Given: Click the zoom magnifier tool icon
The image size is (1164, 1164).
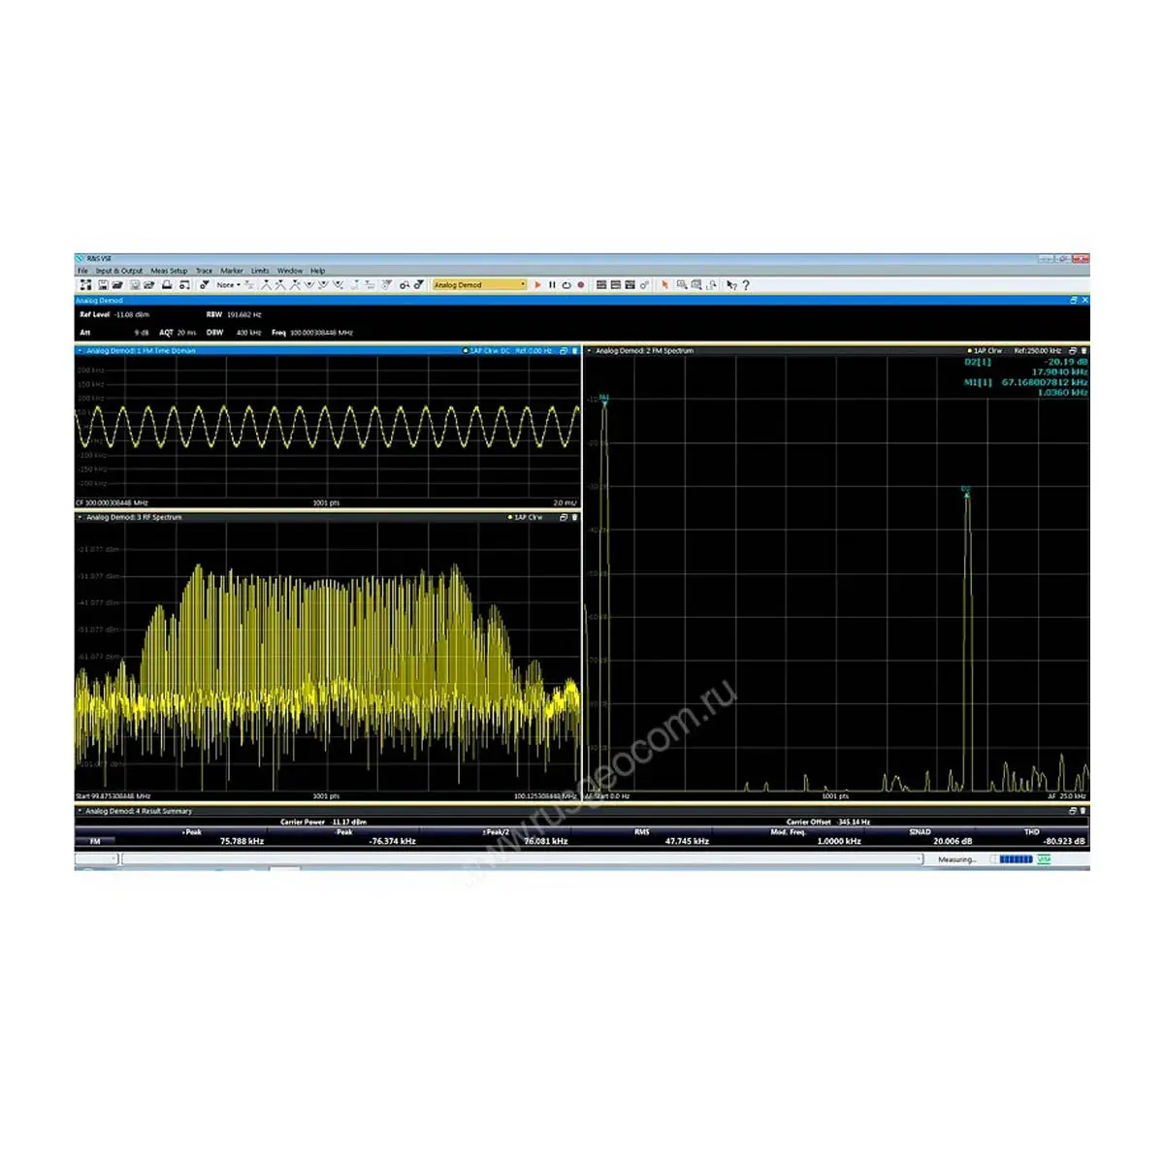Looking at the screenshot, I should click(x=682, y=285).
